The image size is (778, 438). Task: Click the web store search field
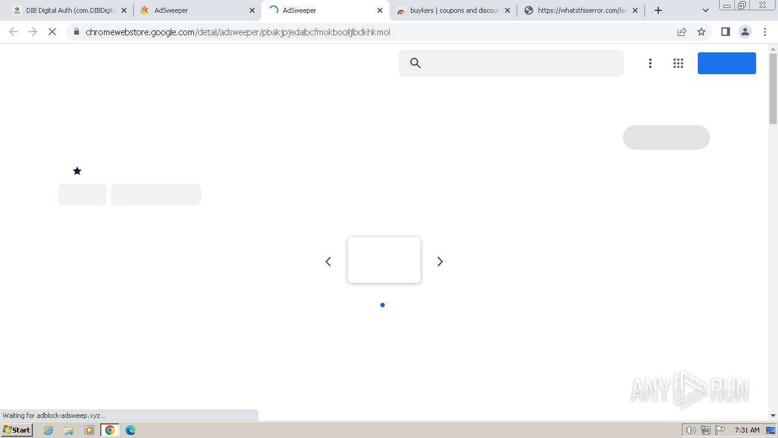(x=511, y=63)
